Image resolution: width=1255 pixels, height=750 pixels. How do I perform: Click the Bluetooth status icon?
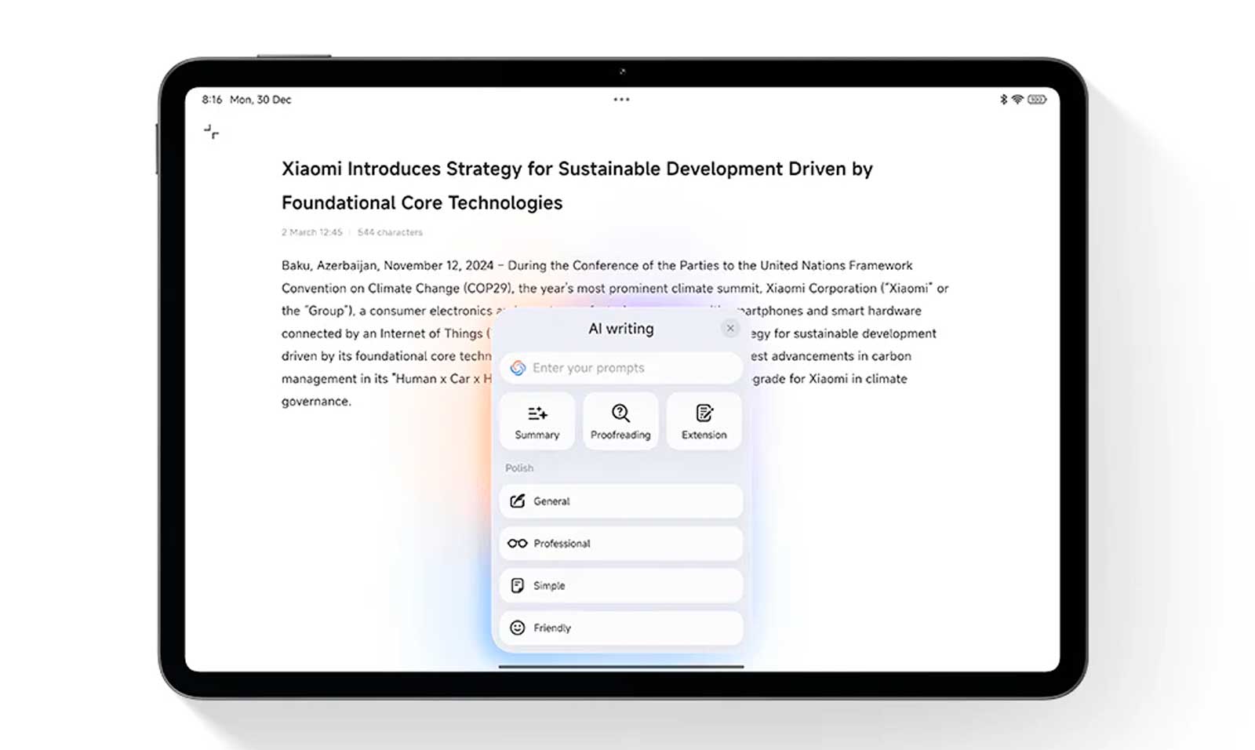pyautogui.click(x=1003, y=100)
